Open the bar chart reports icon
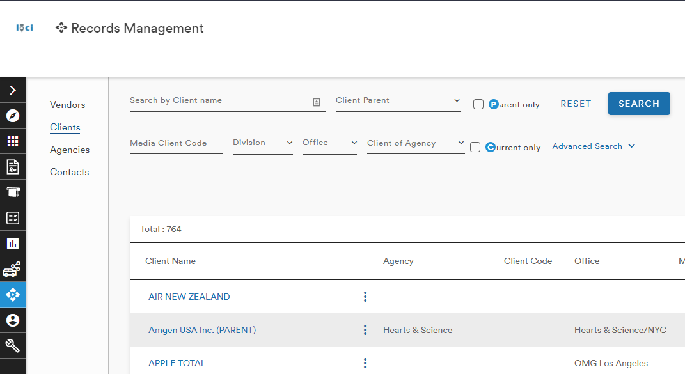 click(x=13, y=244)
